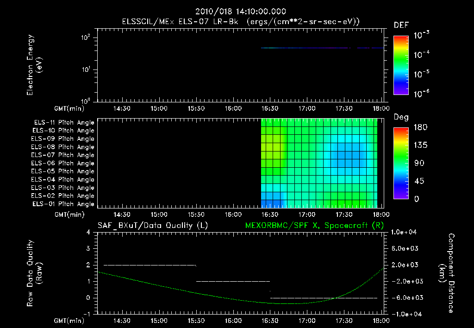Click the 90 value on Deg scale

coord(419,163)
